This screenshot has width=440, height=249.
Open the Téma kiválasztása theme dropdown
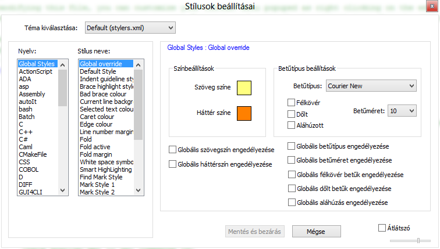coord(129,27)
